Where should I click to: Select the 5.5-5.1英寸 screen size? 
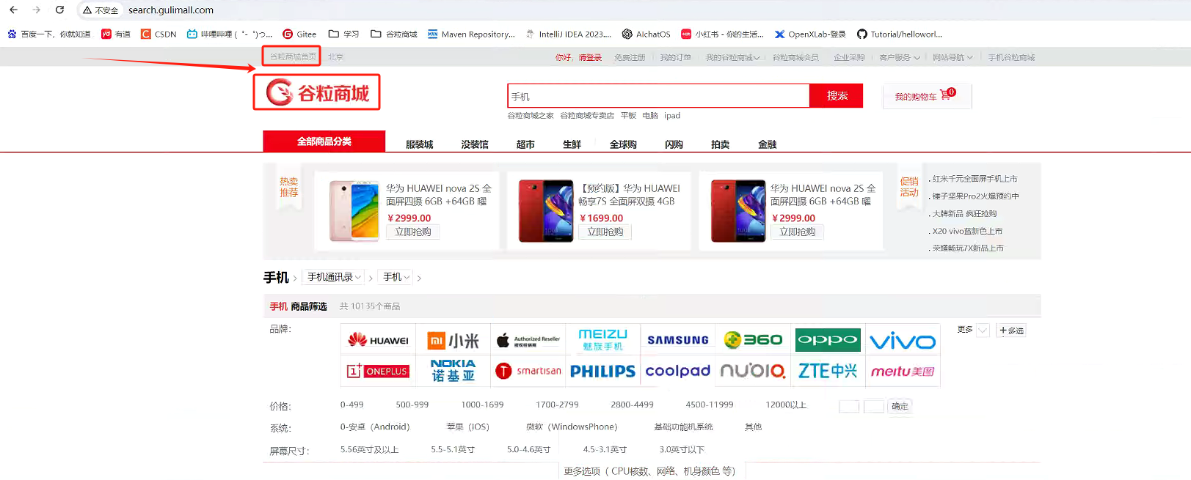click(x=453, y=449)
